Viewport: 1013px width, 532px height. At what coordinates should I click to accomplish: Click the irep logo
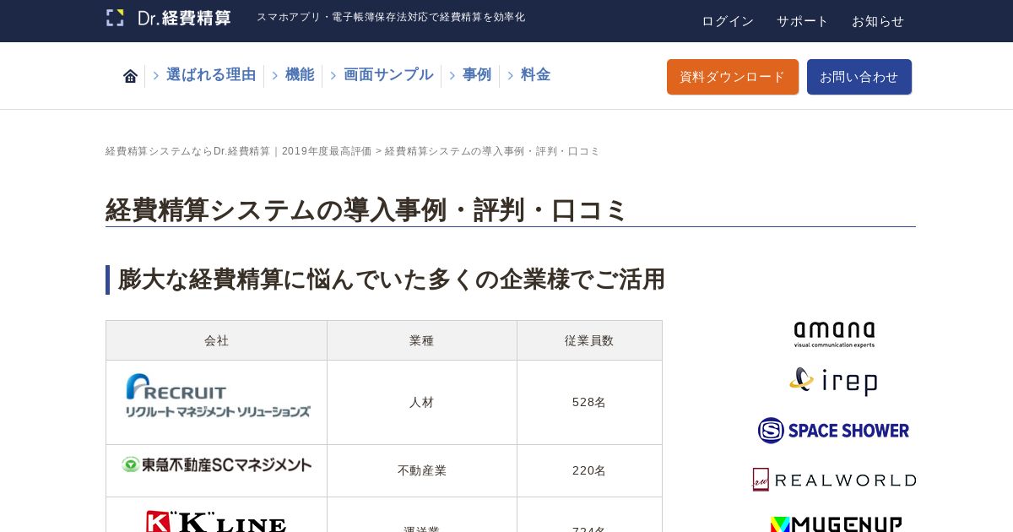(x=834, y=381)
